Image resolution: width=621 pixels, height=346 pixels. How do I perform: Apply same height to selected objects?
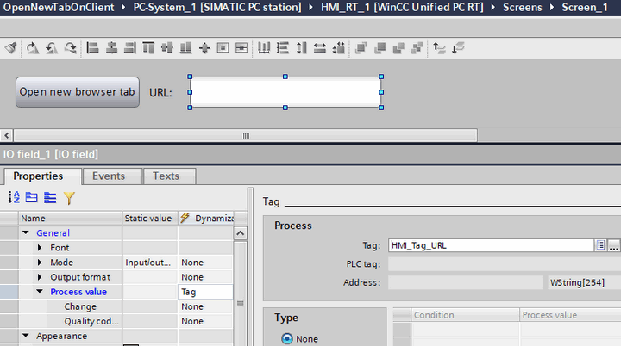pos(301,48)
